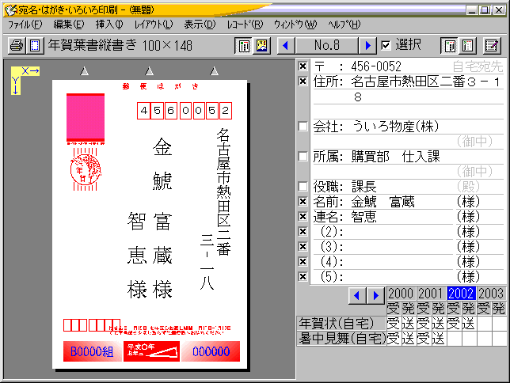The image size is (510, 383).
Task: Select the address side view icon
Action: [x=244, y=46]
